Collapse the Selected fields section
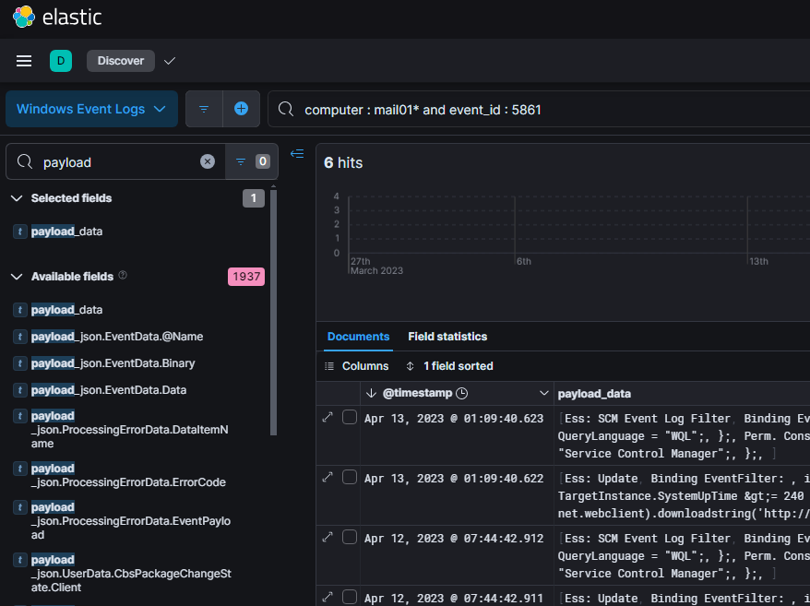Screen dimensions: 810x606 [17, 198]
